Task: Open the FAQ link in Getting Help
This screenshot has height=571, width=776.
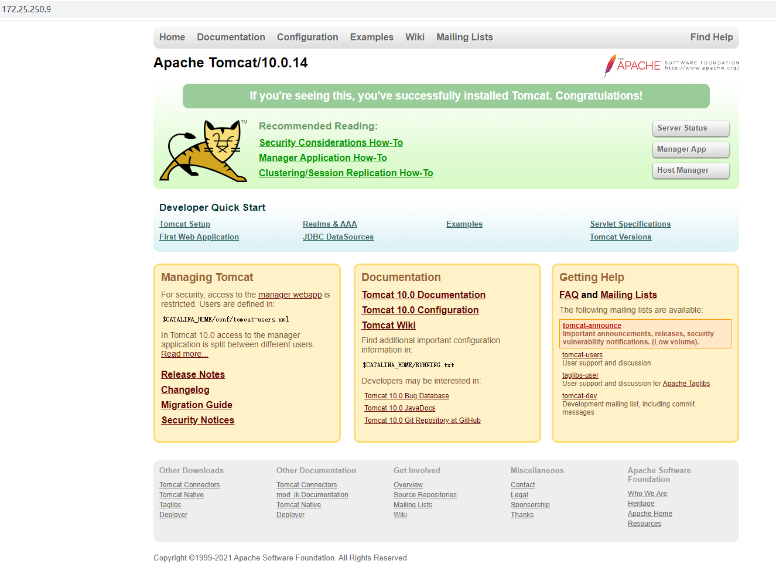Action: point(569,295)
